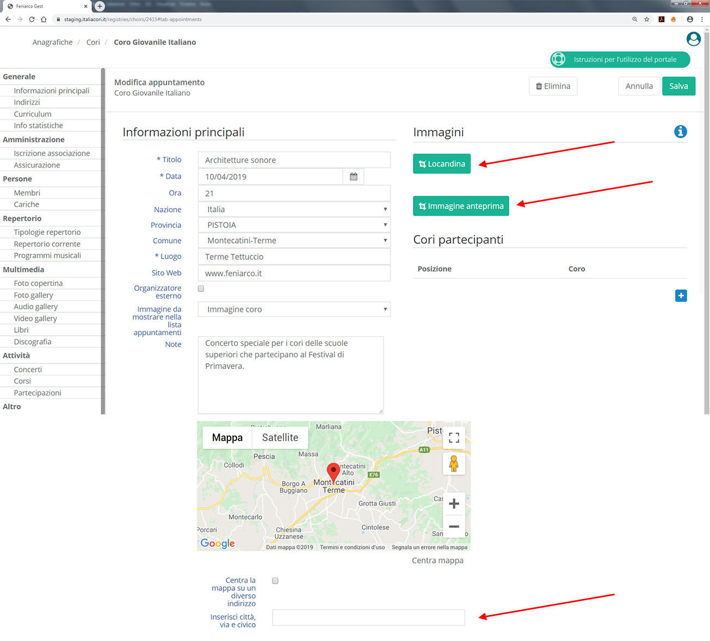Add a participating choir with plus icon
This screenshot has height=641, width=710.
coord(681,296)
